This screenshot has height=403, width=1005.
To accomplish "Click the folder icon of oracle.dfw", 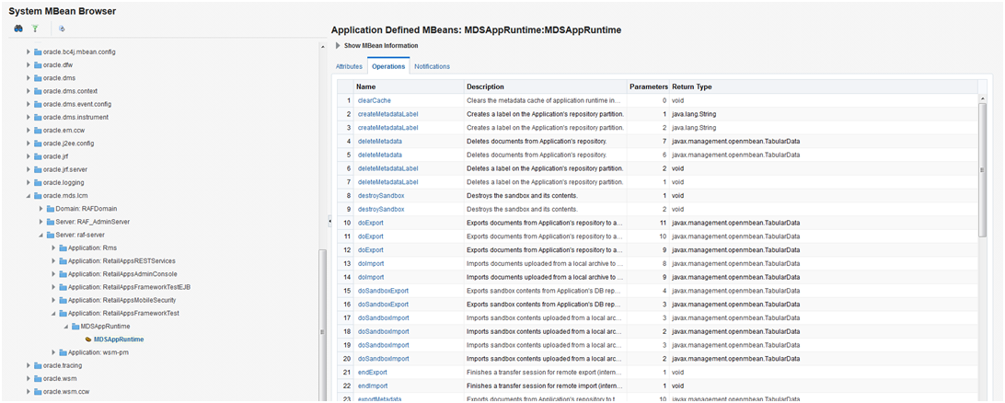I will (x=38, y=64).
